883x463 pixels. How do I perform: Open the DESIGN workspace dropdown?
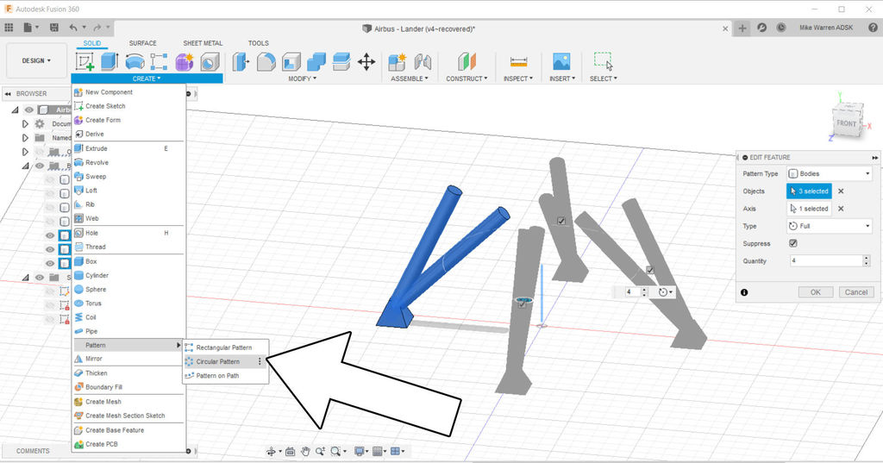coord(36,61)
